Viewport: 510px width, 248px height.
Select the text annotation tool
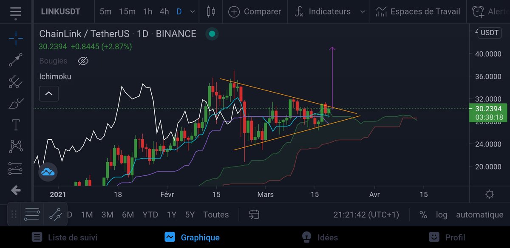[x=16, y=124]
